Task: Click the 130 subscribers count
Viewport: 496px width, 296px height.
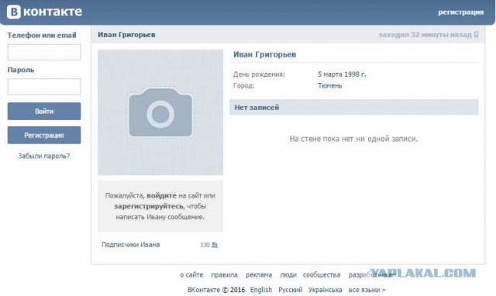Action: coord(205,245)
